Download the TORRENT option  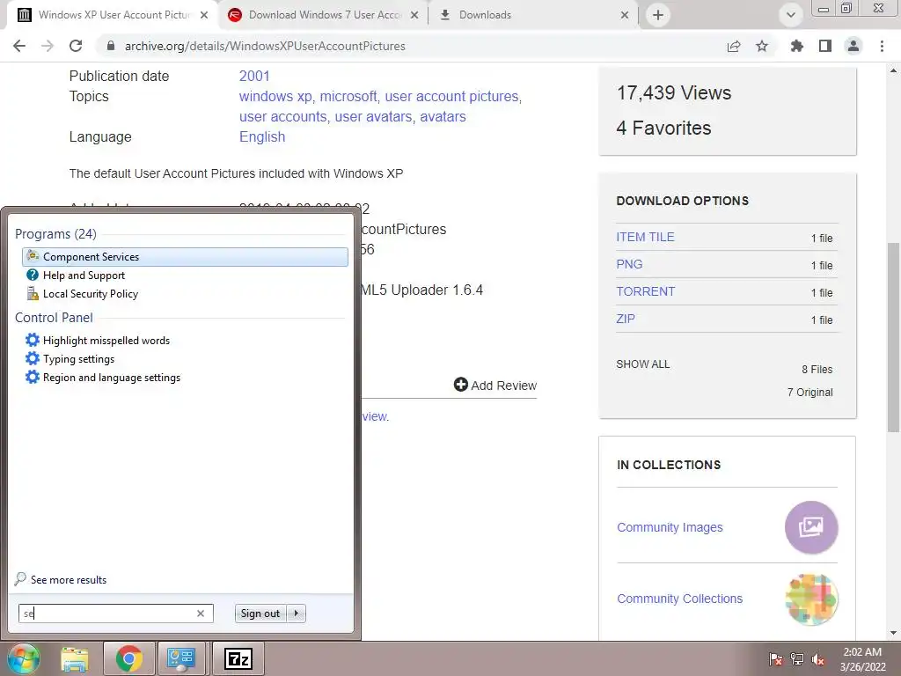pos(645,291)
